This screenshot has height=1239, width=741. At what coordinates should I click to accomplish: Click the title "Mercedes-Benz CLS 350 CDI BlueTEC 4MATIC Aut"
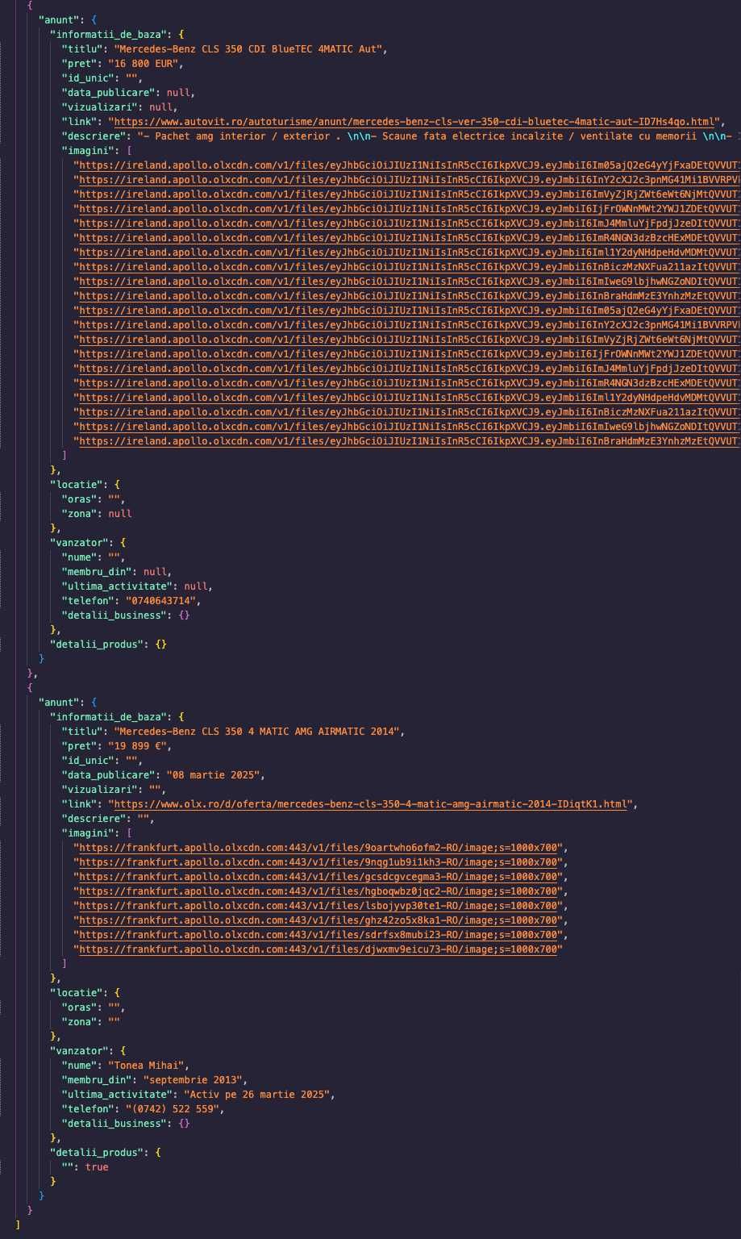248,49
